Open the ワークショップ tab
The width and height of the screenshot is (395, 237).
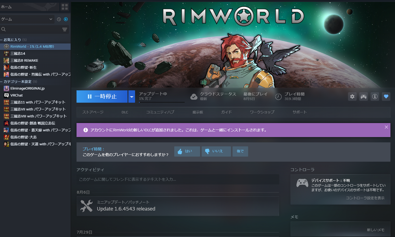pyautogui.click(x=262, y=112)
